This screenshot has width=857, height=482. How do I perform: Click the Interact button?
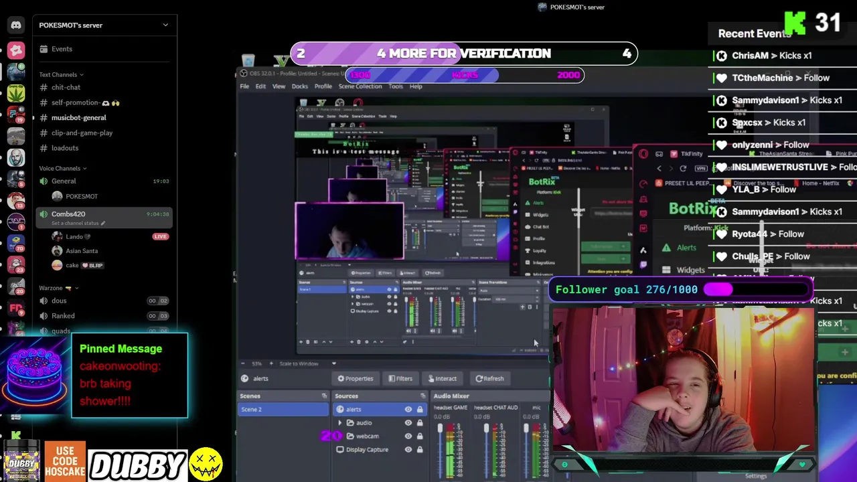(x=442, y=378)
